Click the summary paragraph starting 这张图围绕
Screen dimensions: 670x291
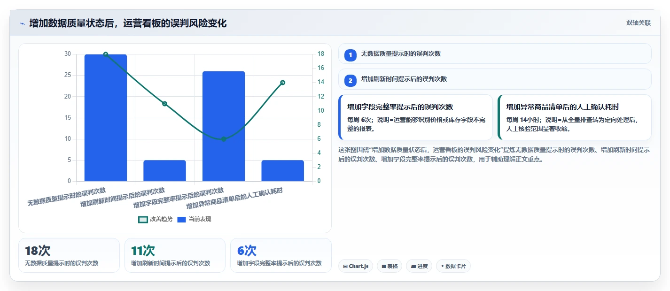[494, 154]
